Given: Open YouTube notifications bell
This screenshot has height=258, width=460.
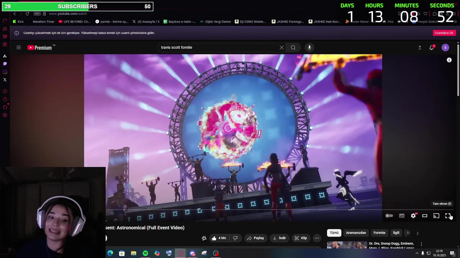Looking at the screenshot, I should pyautogui.click(x=432, y=48).
